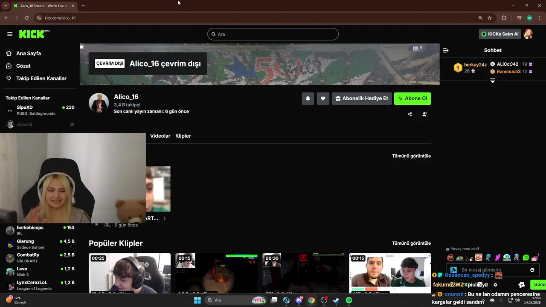Click the user report icon beside share
The height and width of the screenshot is (307, 546).
tap(424, 114)
